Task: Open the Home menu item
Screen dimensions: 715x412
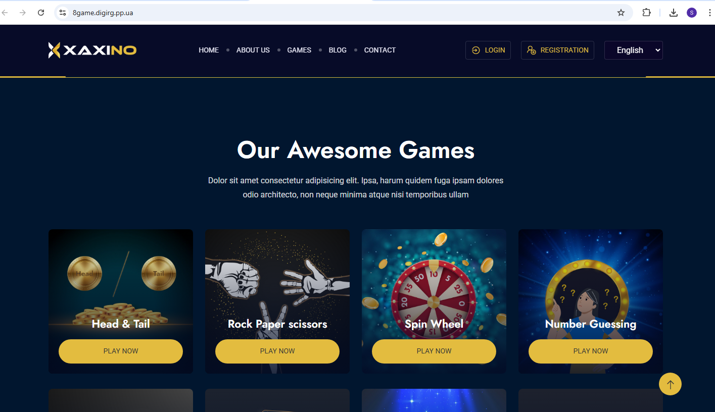Action: tap(209, 50)
